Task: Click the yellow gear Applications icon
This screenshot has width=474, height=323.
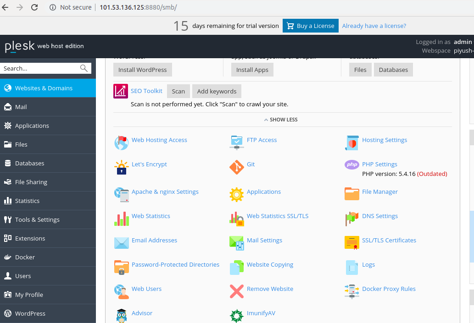Action: [x=237, y=195]
